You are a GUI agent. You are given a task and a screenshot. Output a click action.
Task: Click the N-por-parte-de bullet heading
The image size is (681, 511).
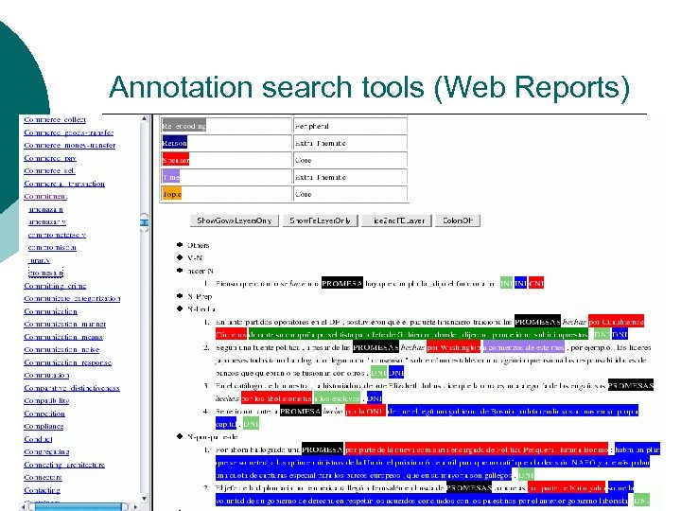[213, 436]
